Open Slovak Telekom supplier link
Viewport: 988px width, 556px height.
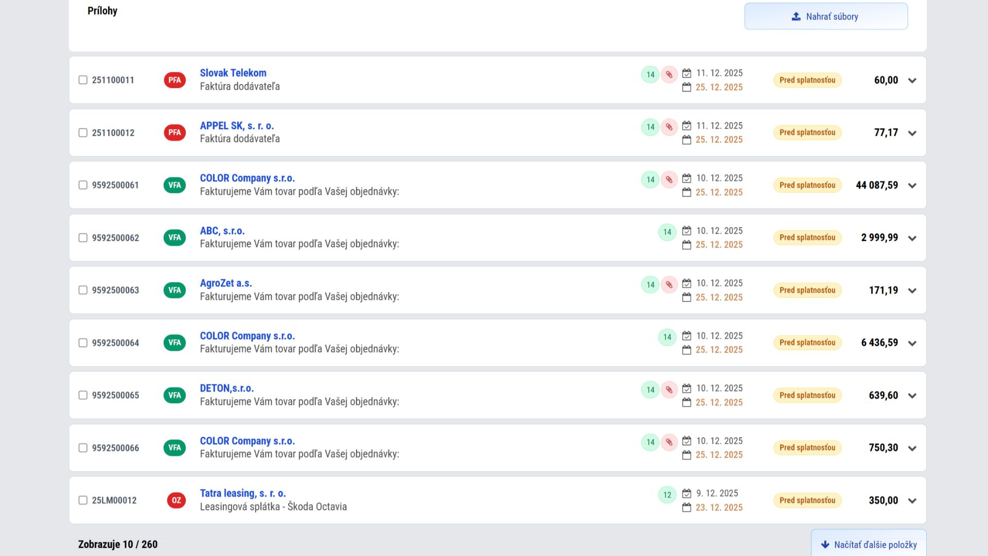[x=233, y=73]
